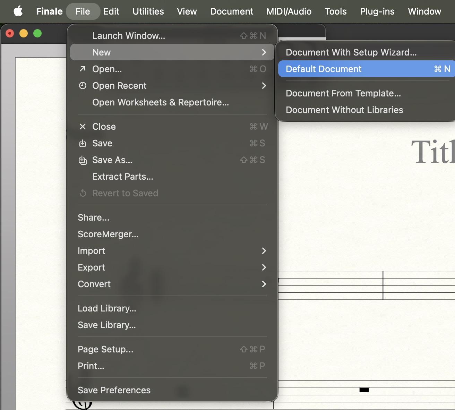The image size is (455, 410).
Task: Click the yellow minimize window button
Action: click(24, 33)
